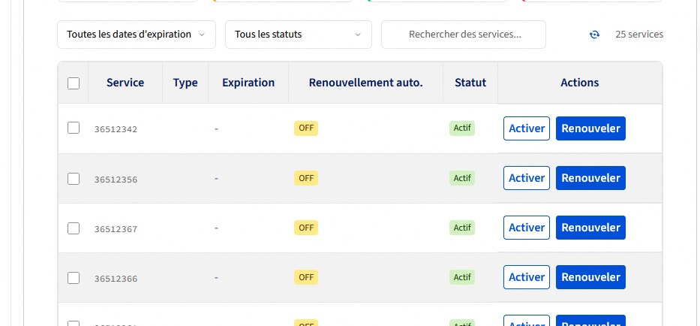The image size is (700, 326).
Task: Select service 36512366 using its checkbox
Action: click(x=74, y=277)
